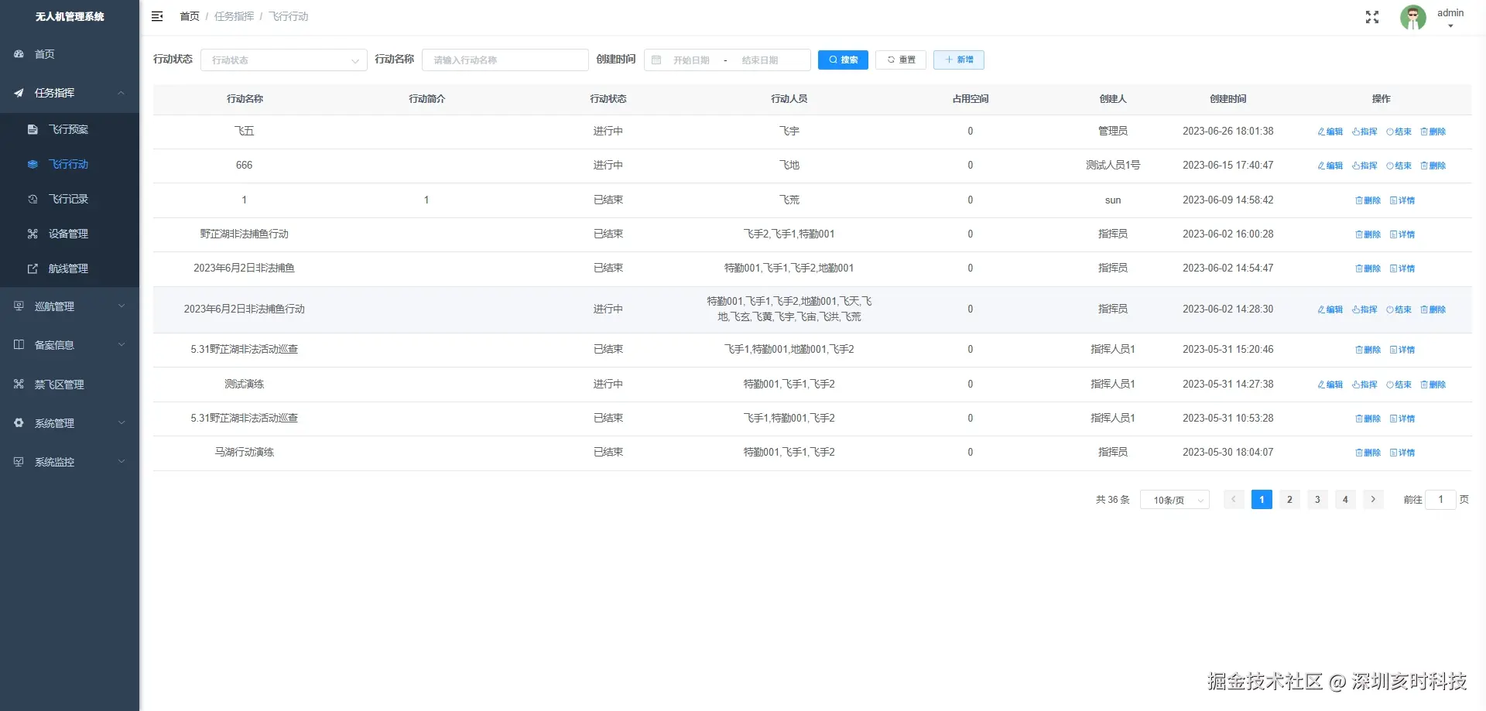Click the blue 搜索 button
Image resolution: width=1486 pixels, height=711 pixels.
(843, 60)
